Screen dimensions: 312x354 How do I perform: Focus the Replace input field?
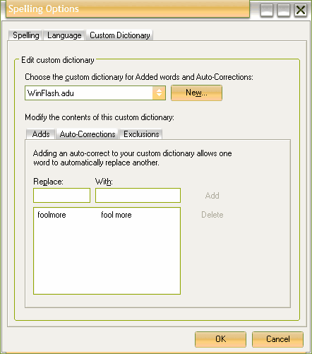[61, 195]
